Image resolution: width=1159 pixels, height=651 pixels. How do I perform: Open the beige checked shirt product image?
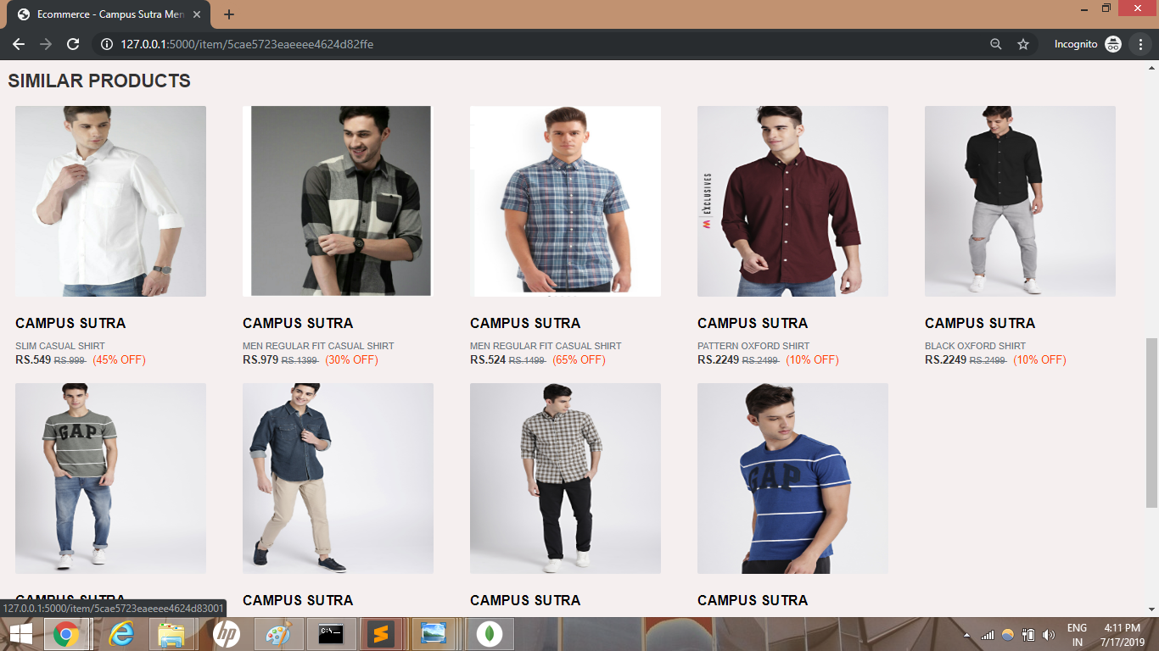click(565, 478)
